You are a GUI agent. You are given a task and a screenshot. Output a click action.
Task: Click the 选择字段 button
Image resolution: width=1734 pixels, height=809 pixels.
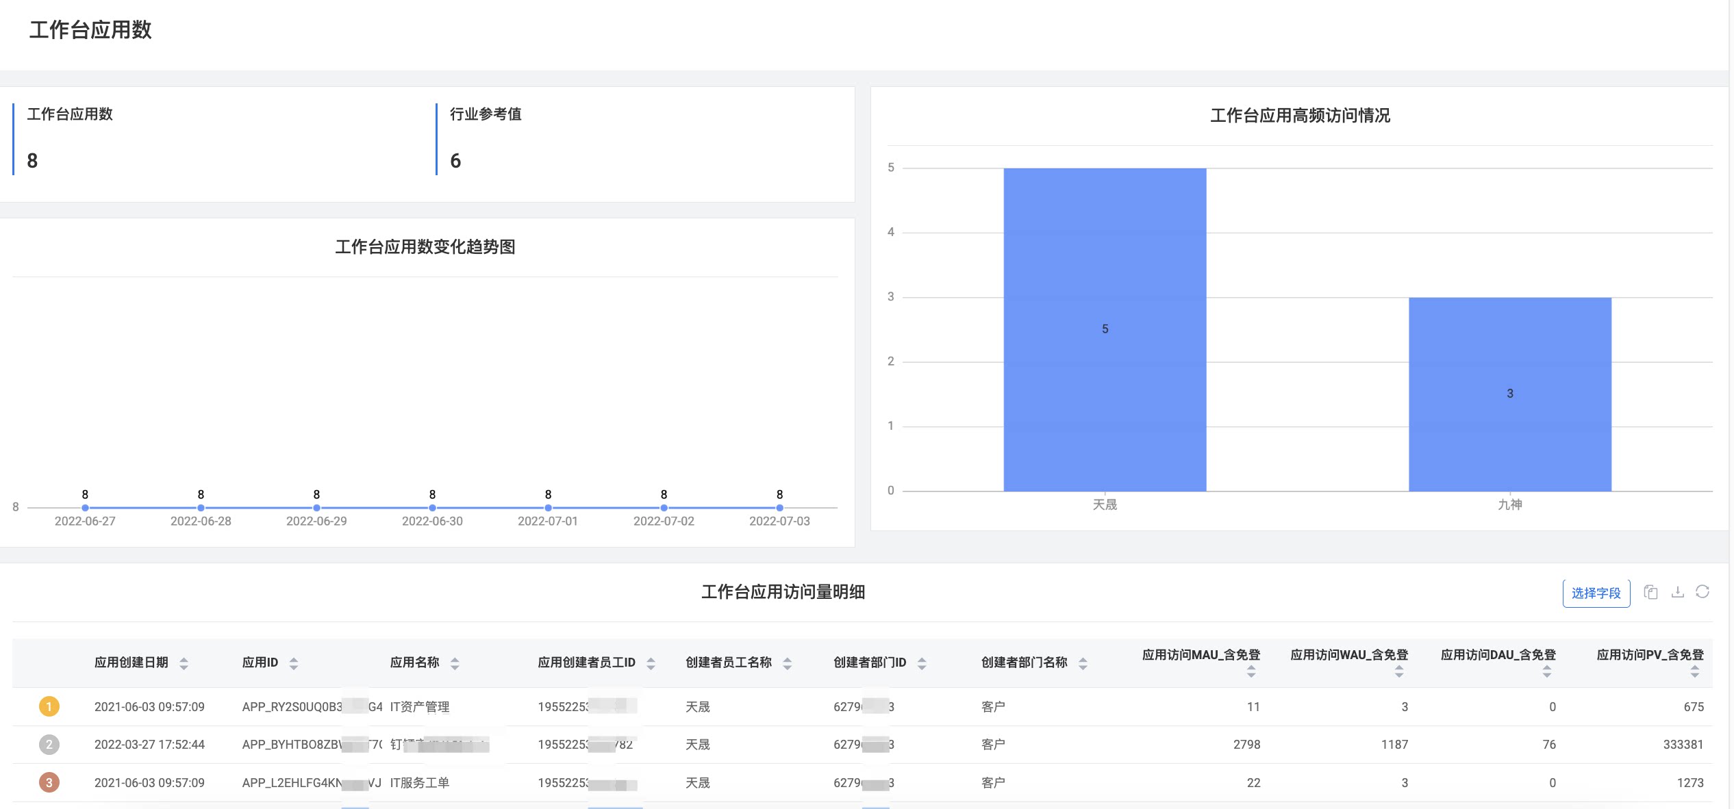pyautogui.click(x=1596, y=593)
